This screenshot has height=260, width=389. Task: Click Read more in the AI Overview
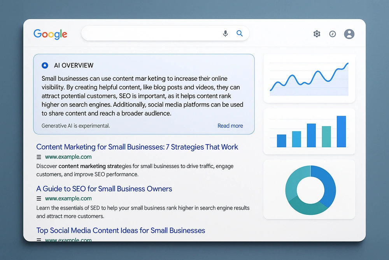pos(230,126)
